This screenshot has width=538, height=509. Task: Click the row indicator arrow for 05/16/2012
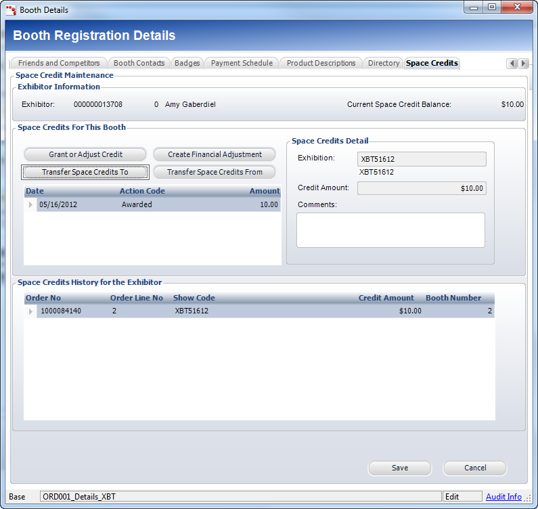[x=30, y=204]
